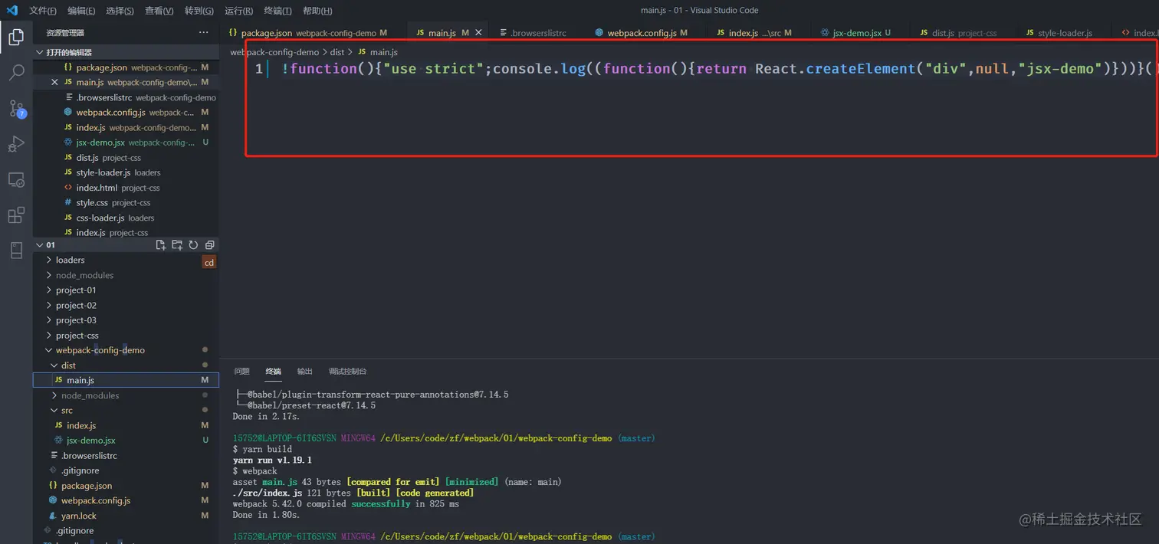Collapse the 01 workspace folder section
The width and height of the screenshot is (1159, 544).
click(40, 245)
